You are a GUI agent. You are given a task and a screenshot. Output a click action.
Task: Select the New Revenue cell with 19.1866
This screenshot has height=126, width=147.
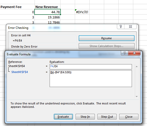pos(48,17)
